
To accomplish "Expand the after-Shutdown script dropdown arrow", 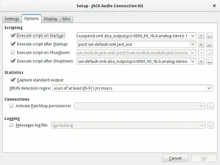I will click(x=192, y=61).
